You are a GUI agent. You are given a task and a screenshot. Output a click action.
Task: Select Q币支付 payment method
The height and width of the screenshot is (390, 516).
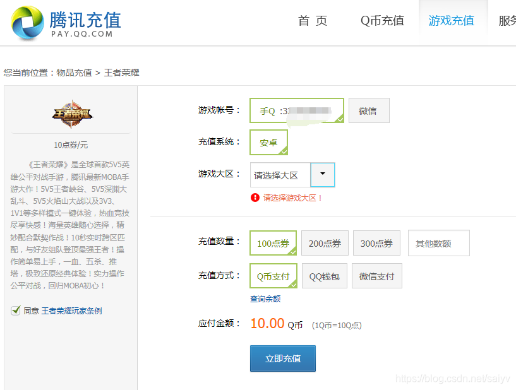point(273,276)
